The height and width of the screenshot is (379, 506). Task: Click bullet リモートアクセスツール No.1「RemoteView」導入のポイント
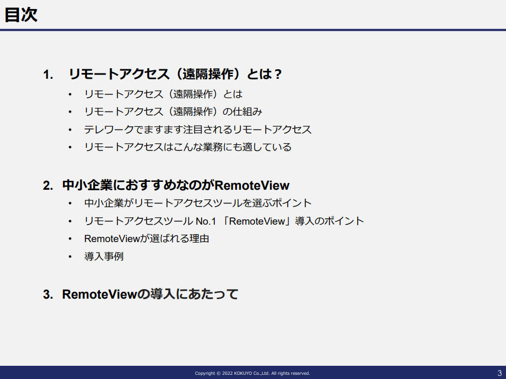click(x=224, y=221)
